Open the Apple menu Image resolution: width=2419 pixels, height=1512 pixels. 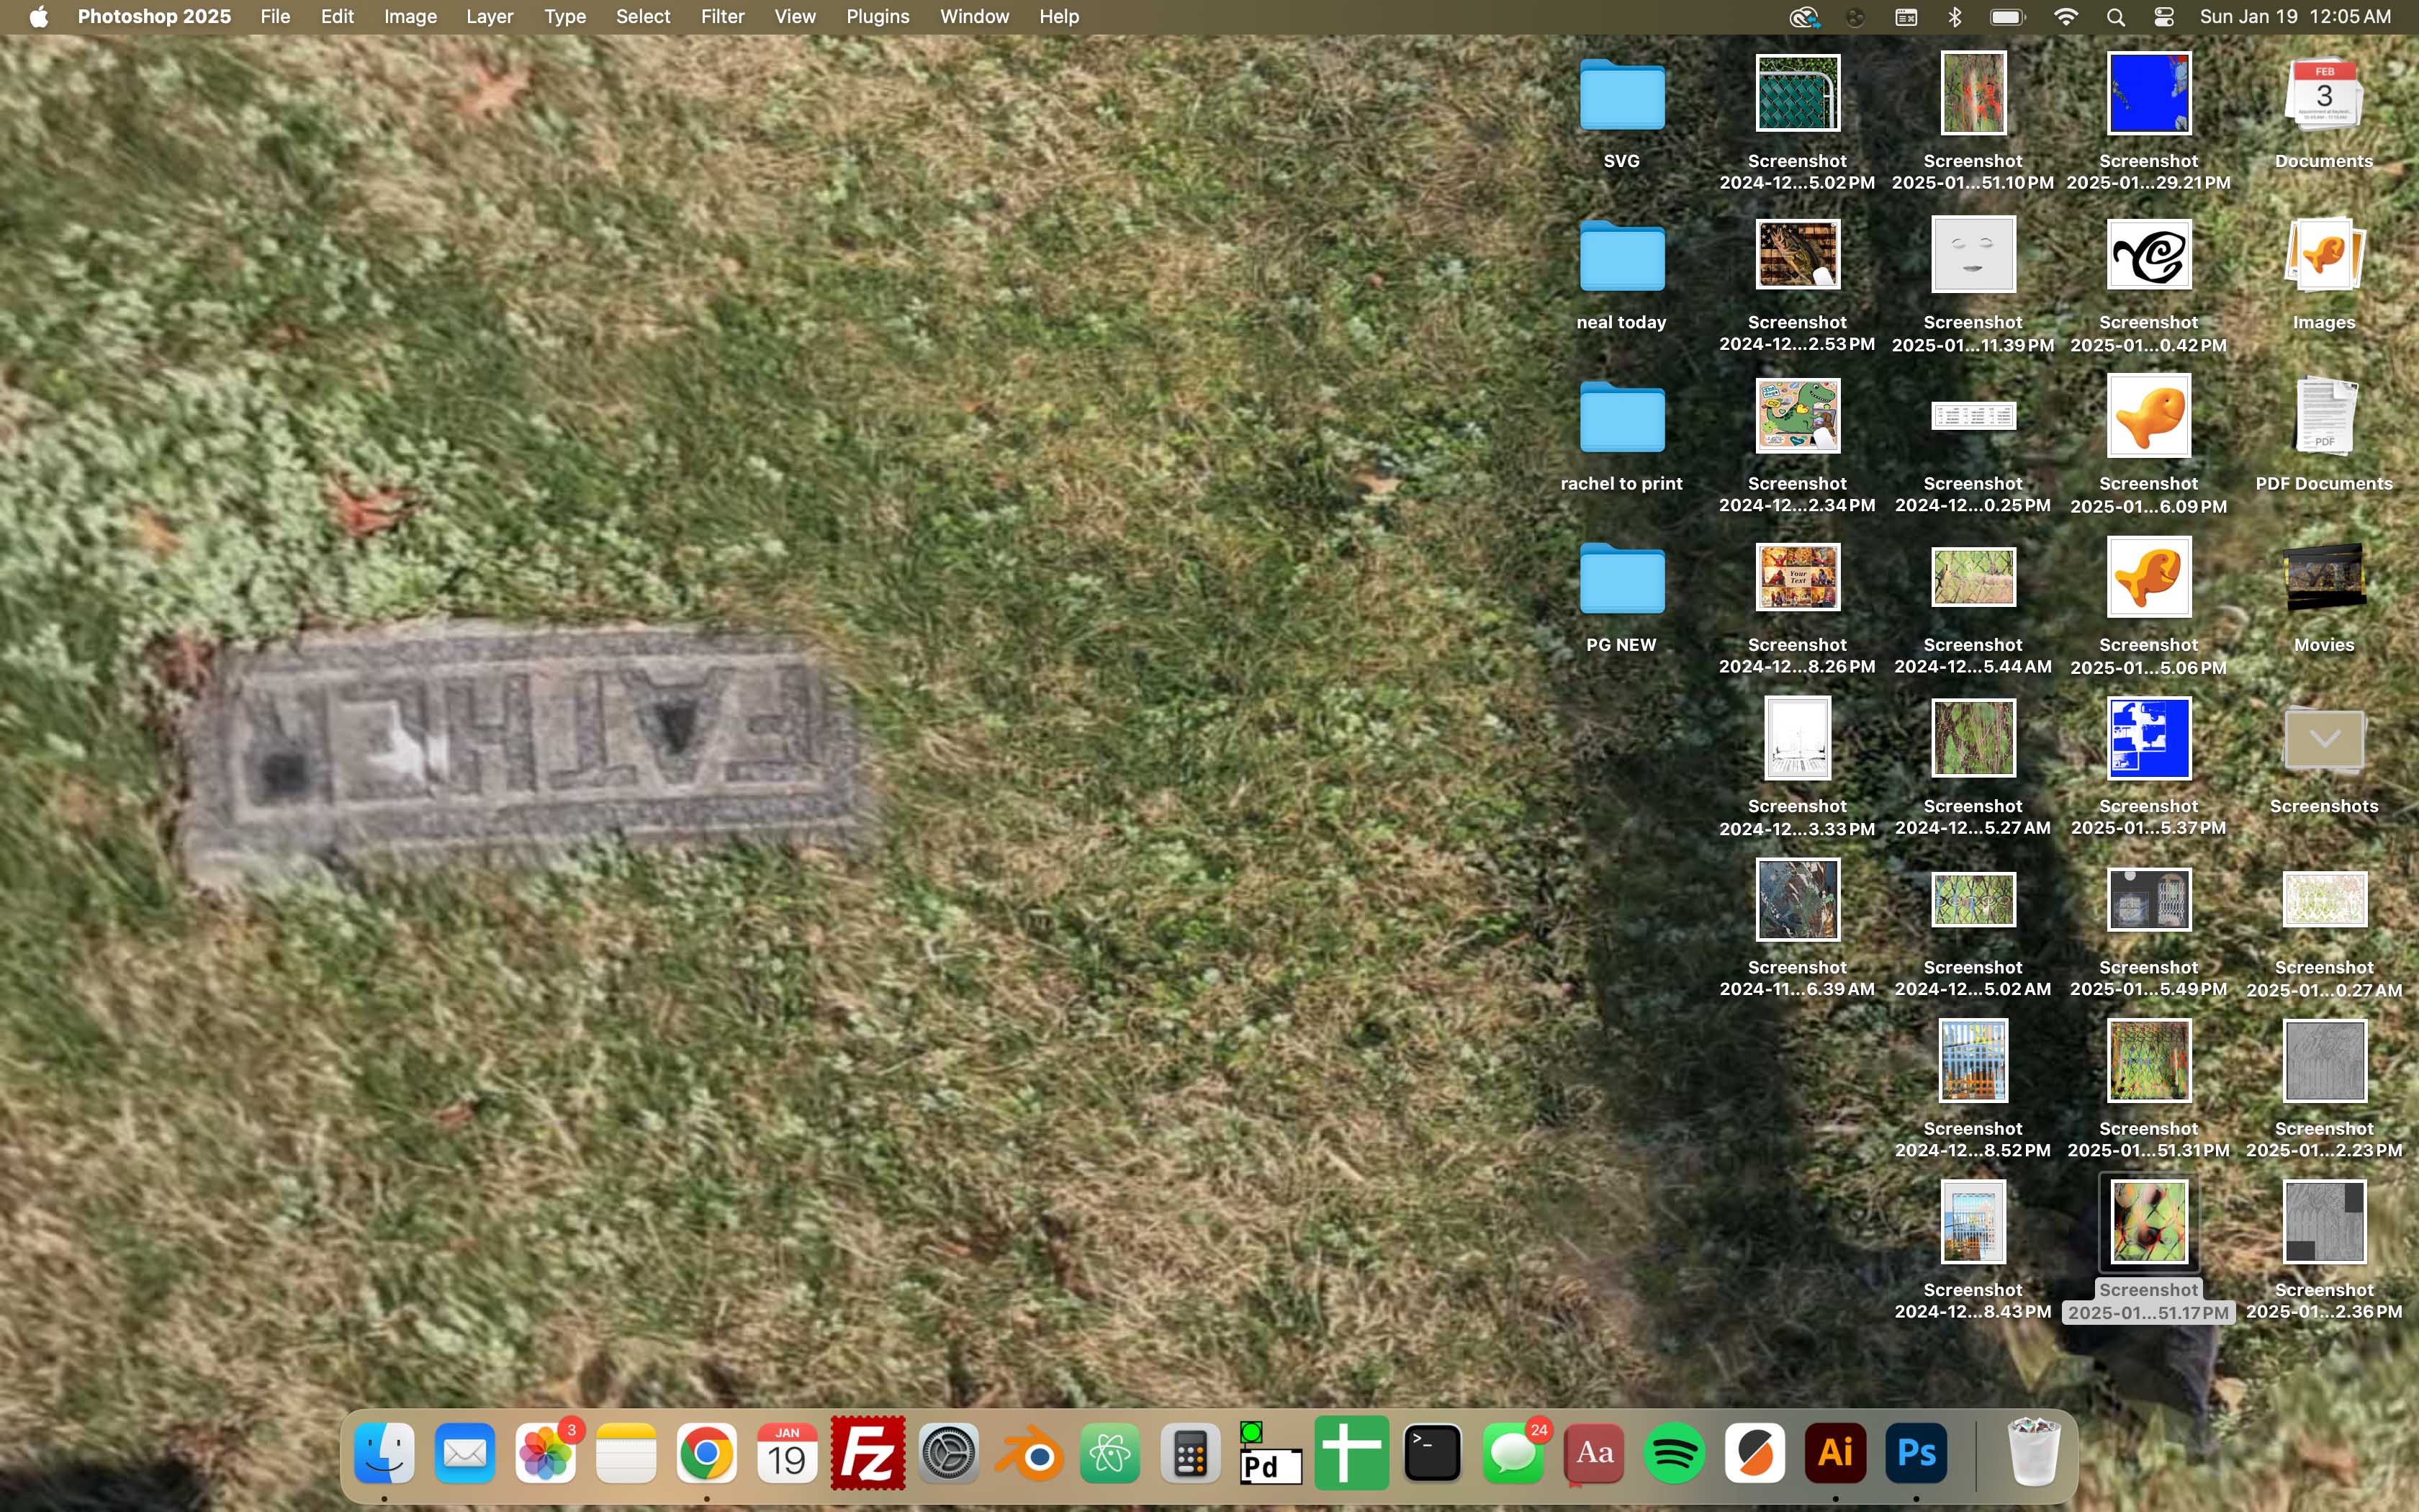(38, 17)
